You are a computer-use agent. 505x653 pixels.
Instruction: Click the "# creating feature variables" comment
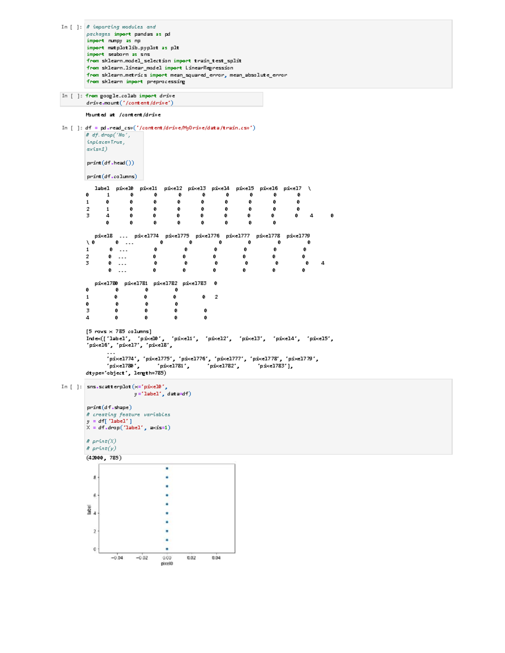[x=128, y=415]
